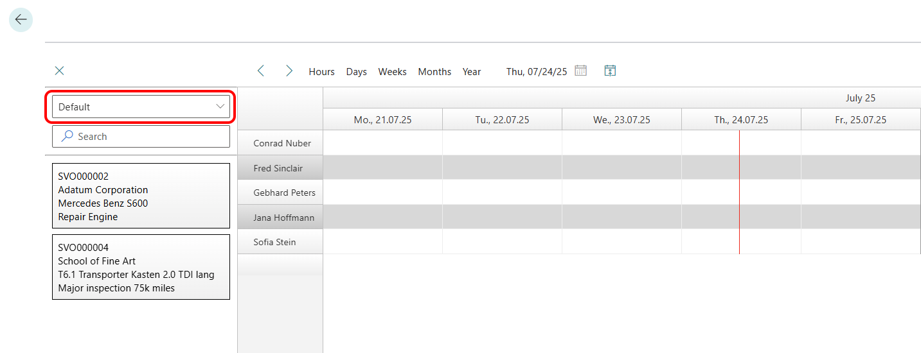Click the search magnifier icon
The height and width of the screenshot is (353, 921).
coord(67,137)
